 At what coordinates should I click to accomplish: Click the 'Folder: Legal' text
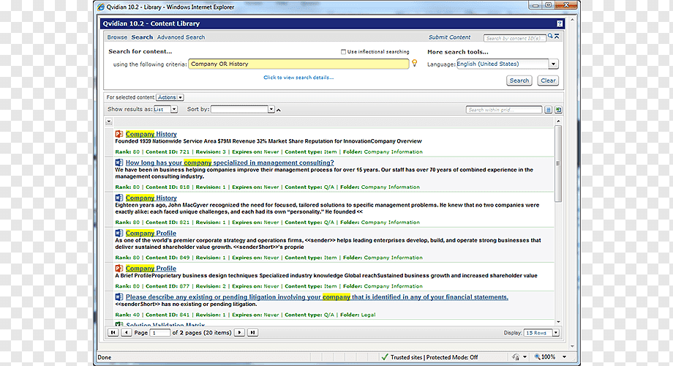pos(358,315)
